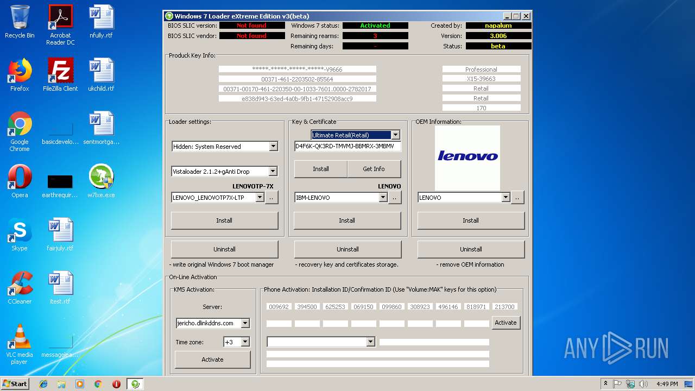695x391 pixels.
Task: Browse OEM button beside LENOVO dropdown
Action: click(517, 198)
